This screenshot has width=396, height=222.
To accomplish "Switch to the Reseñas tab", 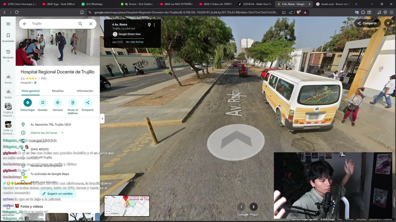I will click(x=58, y=91).
